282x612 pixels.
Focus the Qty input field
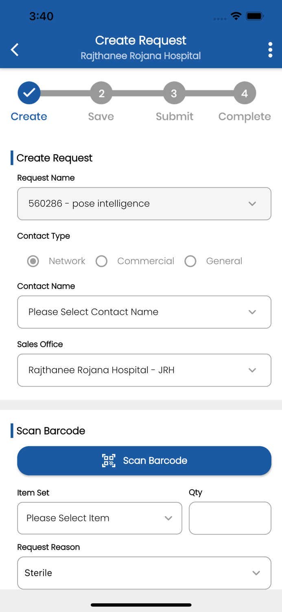click(230, 518)
